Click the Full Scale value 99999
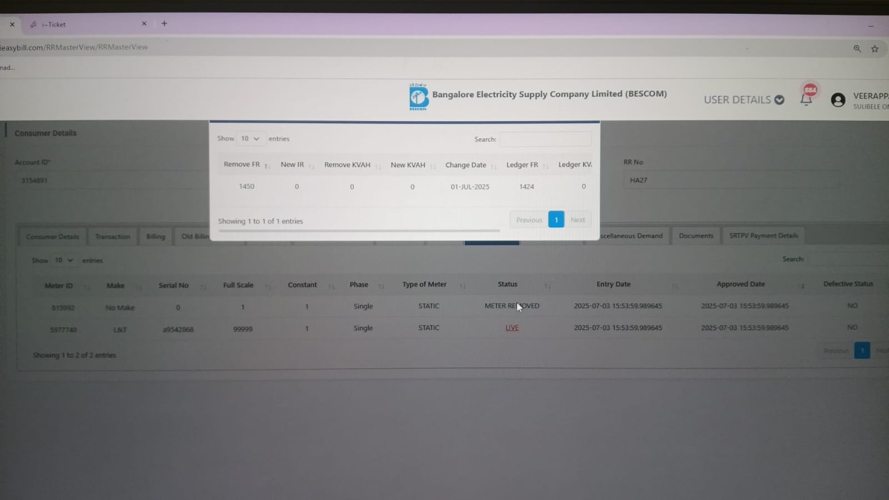889x500 pixels. [243, 329]
